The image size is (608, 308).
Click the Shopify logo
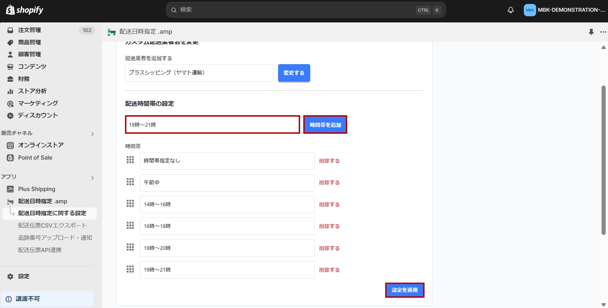(25, 10)
